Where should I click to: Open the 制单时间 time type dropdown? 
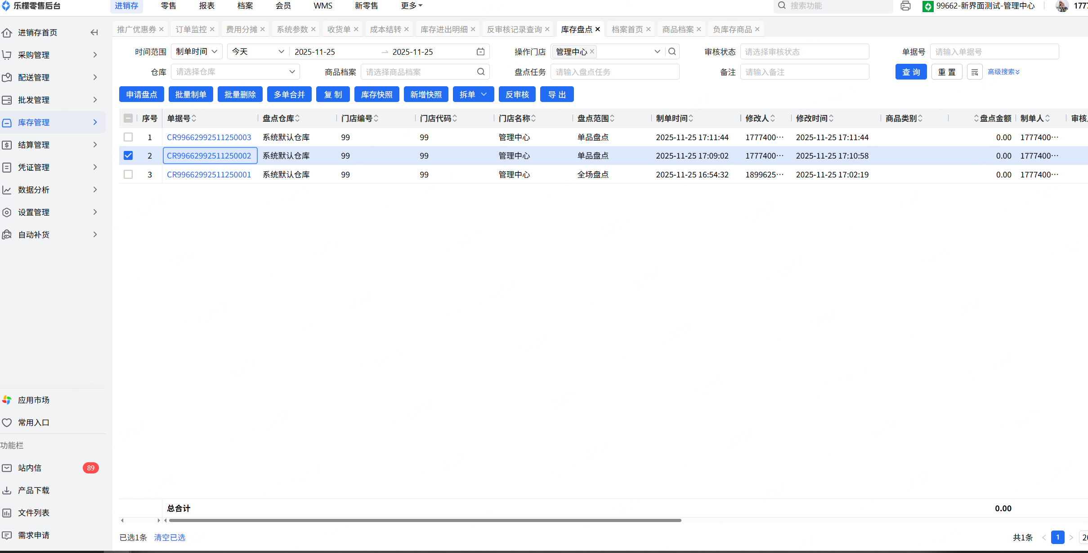tap(197, 52)
